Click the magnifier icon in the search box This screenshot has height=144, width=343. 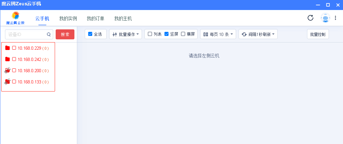point(48,34)
